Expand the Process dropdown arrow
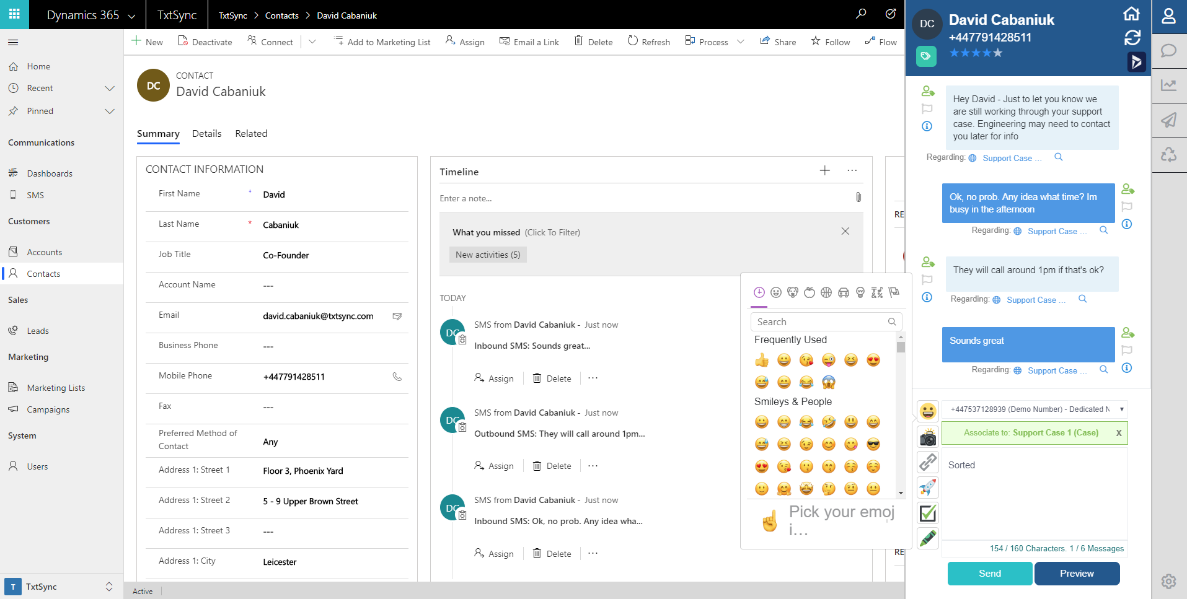This screenshot has width=1187, height=599. coord(741,42)
